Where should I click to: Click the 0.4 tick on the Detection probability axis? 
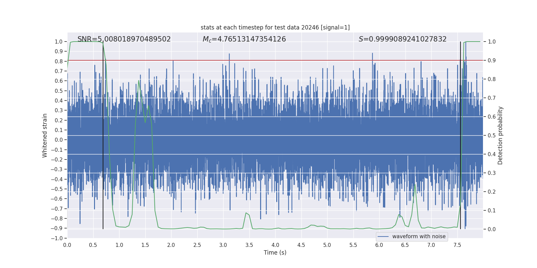tap(492, 154)
